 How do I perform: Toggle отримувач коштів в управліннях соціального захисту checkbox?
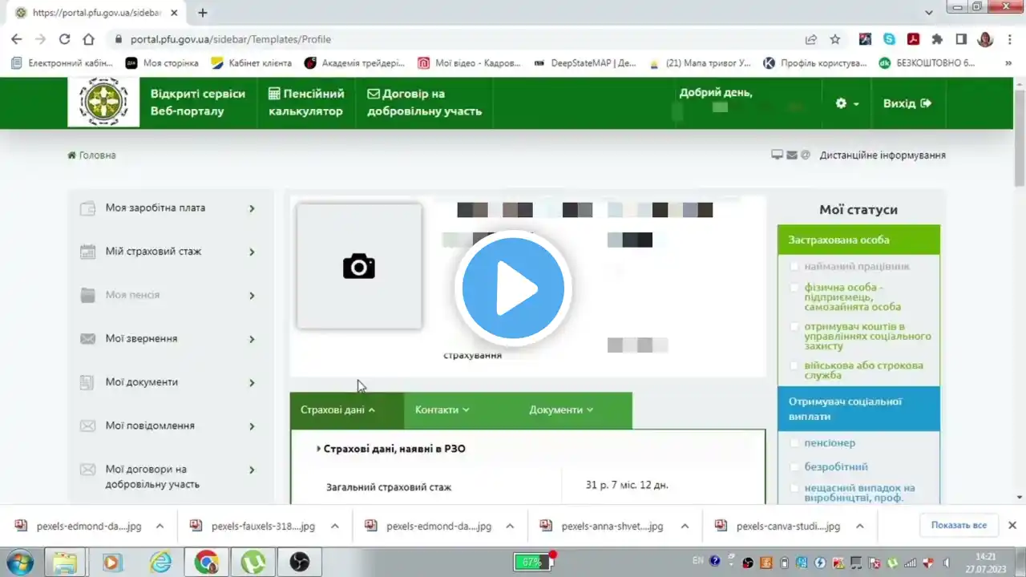(794, 327)
